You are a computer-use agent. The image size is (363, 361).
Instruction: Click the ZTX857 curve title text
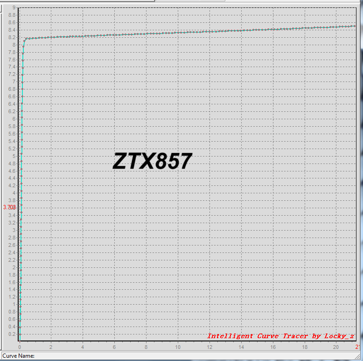[152, 161]
